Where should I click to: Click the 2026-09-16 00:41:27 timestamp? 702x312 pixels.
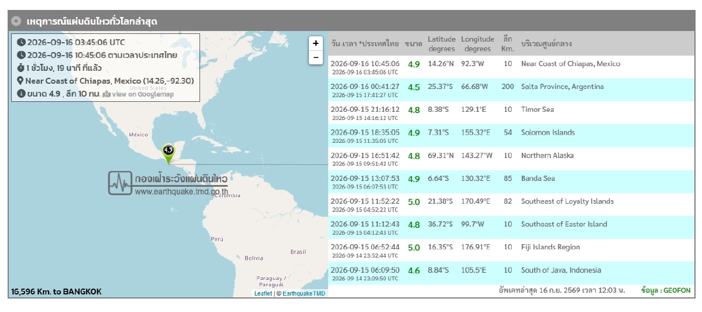tap(365, 87)
